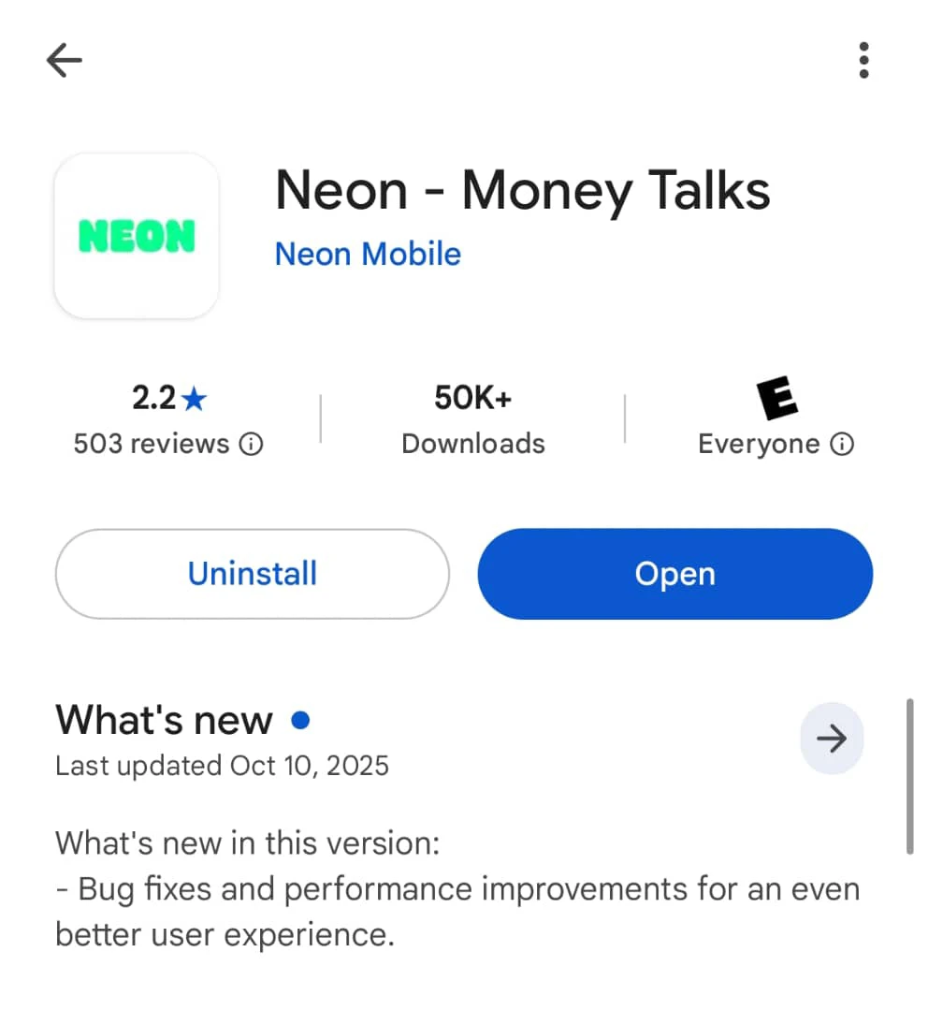Tap the back arrow icon

click(65, 62)
